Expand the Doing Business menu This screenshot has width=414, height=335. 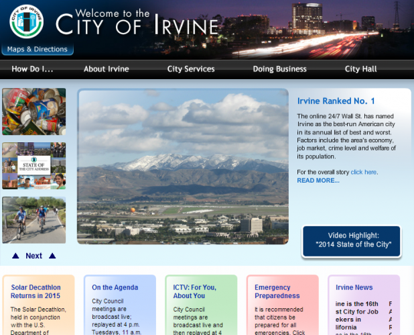point(279,69)
